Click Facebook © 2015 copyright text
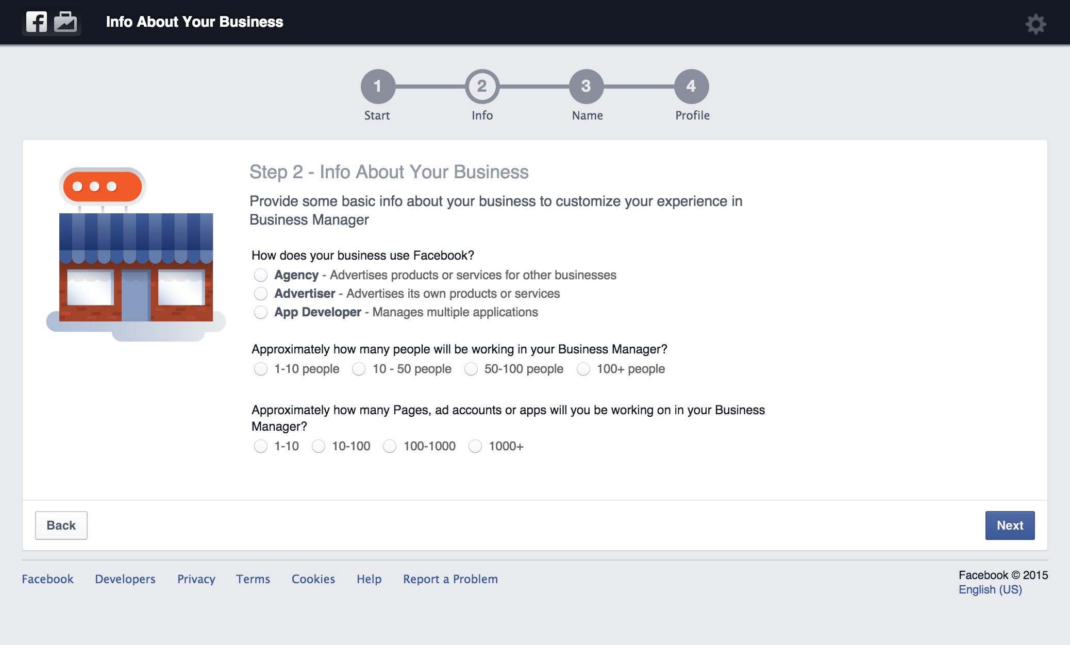 pos(1003,575)
